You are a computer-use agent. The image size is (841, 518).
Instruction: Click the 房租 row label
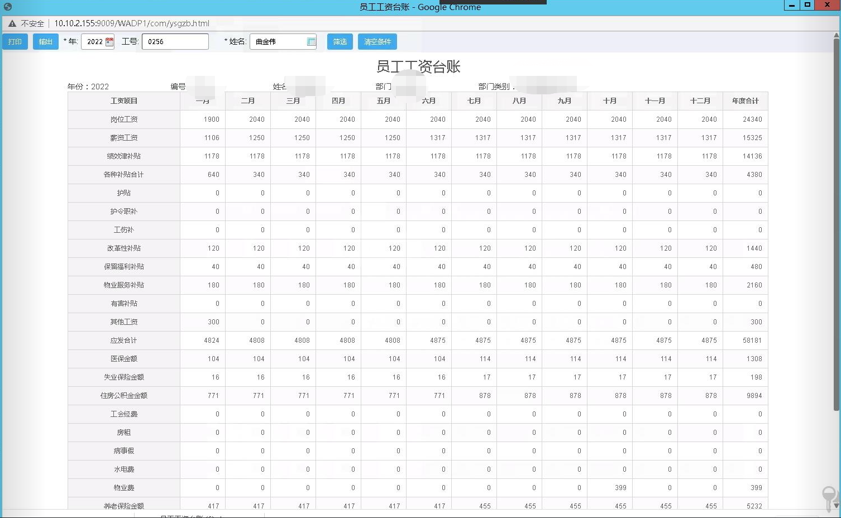[124, 433]
